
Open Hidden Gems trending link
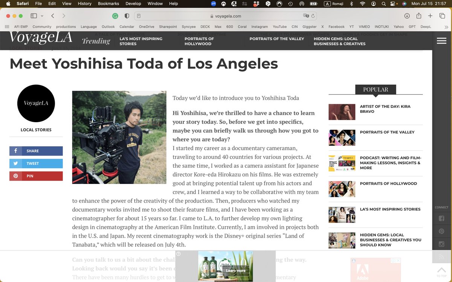tap(339, 41)
